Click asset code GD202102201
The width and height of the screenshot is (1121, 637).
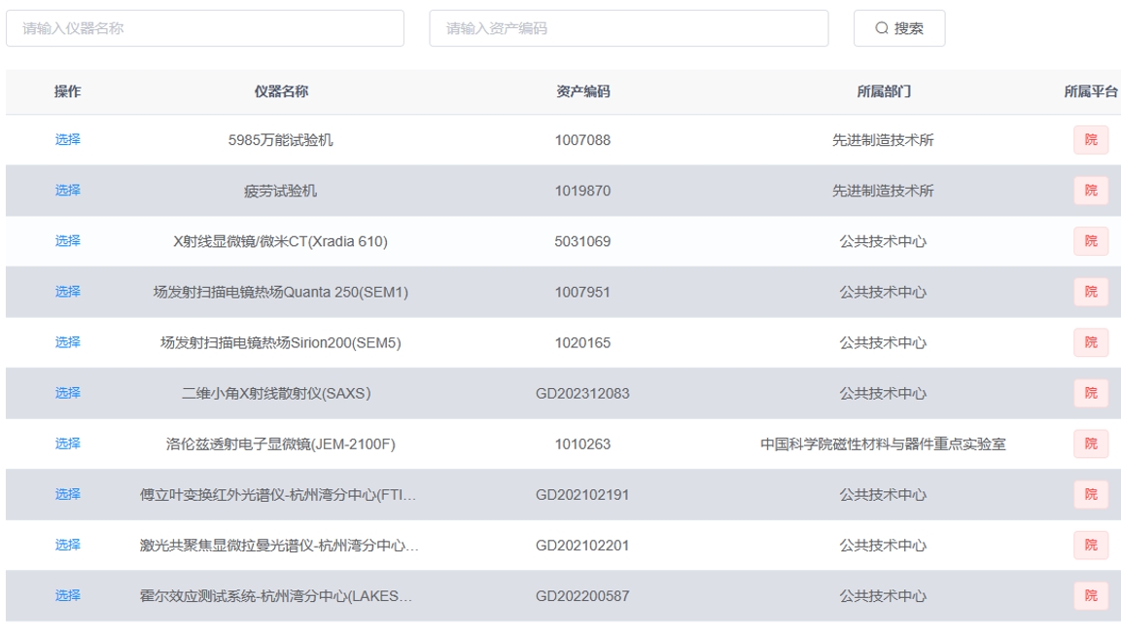(x=582, y=547)
